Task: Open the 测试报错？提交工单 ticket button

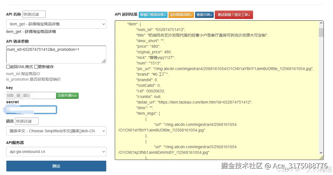Action: pyautogui.click(x=234, y=15)
